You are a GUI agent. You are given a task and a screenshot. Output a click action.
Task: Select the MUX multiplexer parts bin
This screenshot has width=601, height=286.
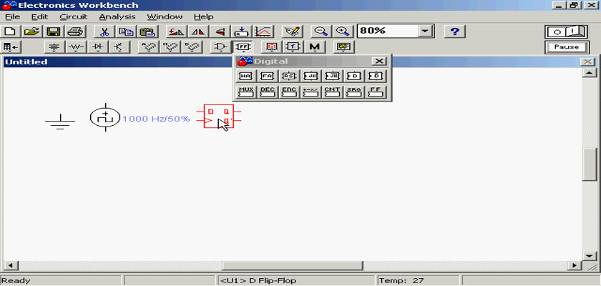[x=245, y=92]
